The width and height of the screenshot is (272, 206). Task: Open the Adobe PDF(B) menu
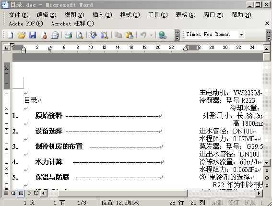pos(26,24)
